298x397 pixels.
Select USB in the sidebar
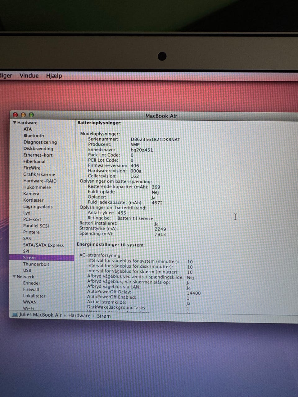[x=27, y=270]
